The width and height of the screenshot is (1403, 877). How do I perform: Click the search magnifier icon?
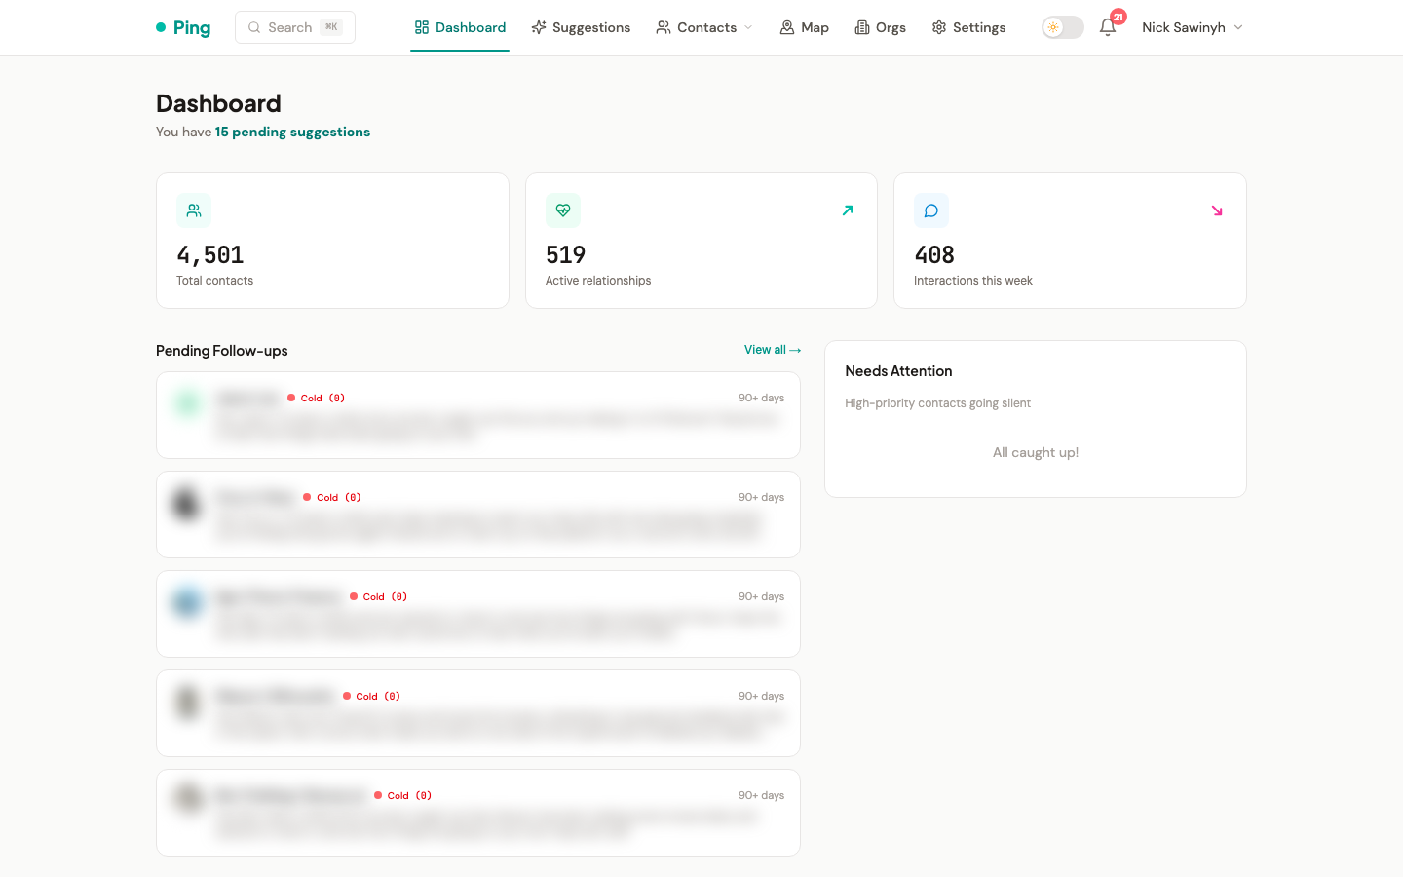click(254, 27)
